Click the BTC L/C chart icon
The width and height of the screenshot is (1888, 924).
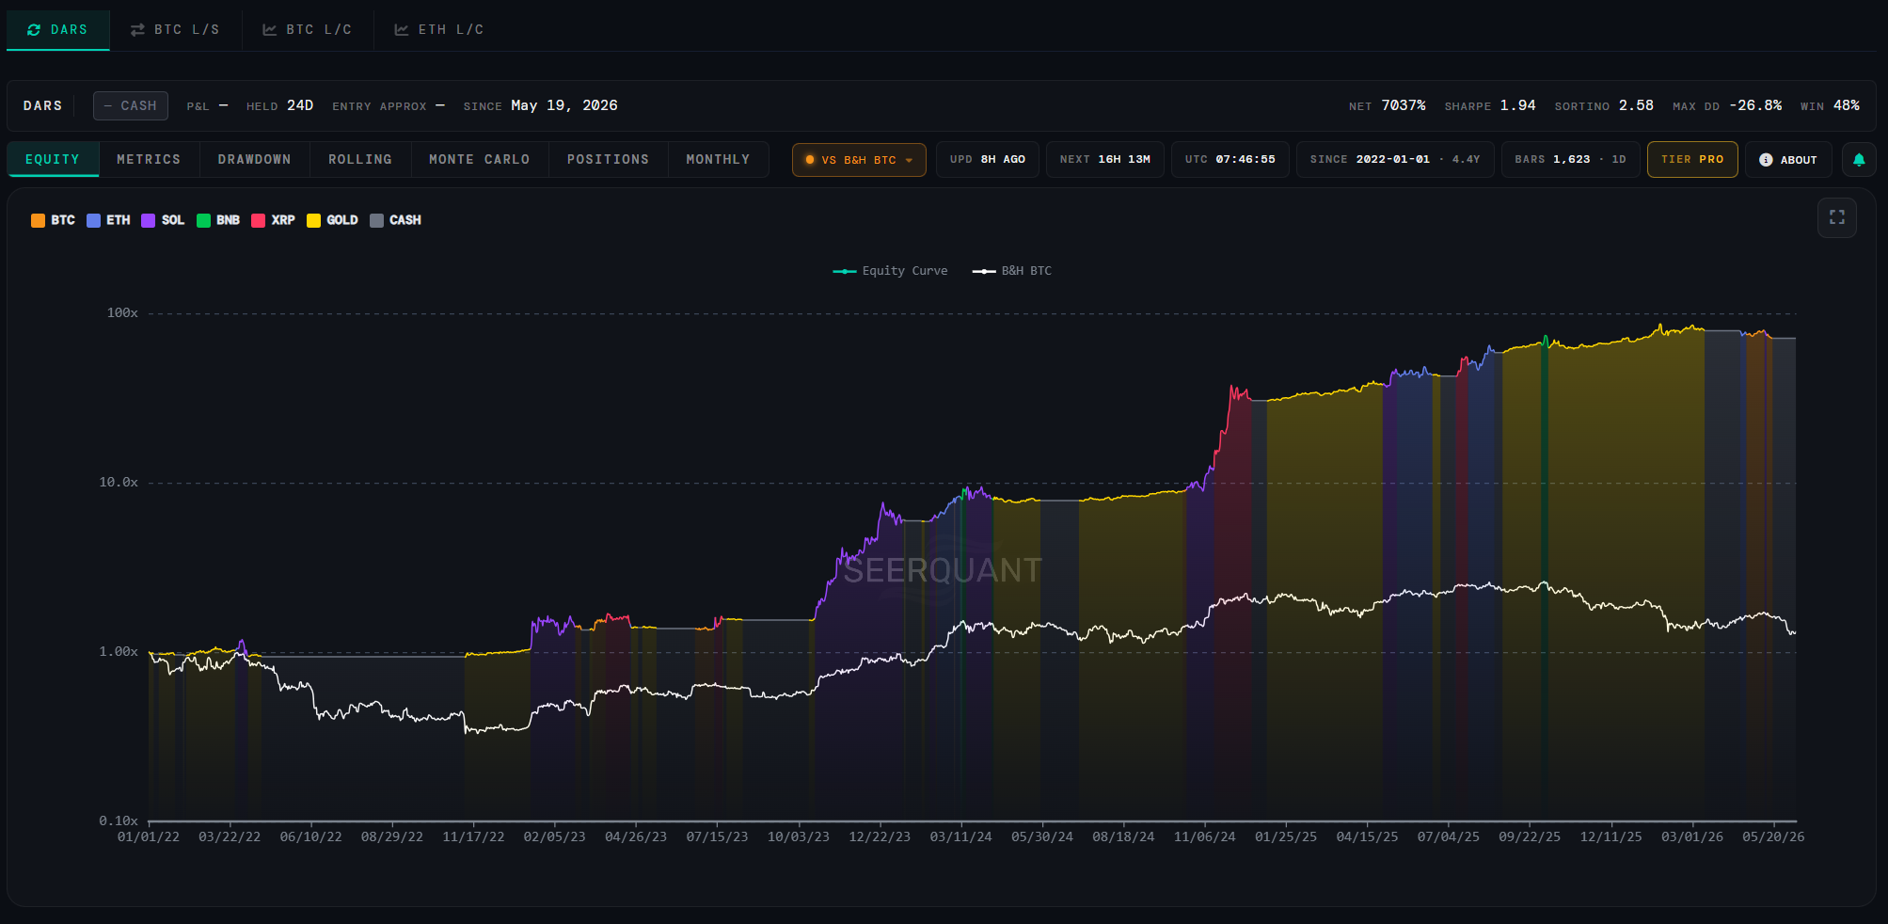point(269,30)
